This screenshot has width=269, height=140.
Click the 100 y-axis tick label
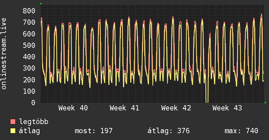29,91
